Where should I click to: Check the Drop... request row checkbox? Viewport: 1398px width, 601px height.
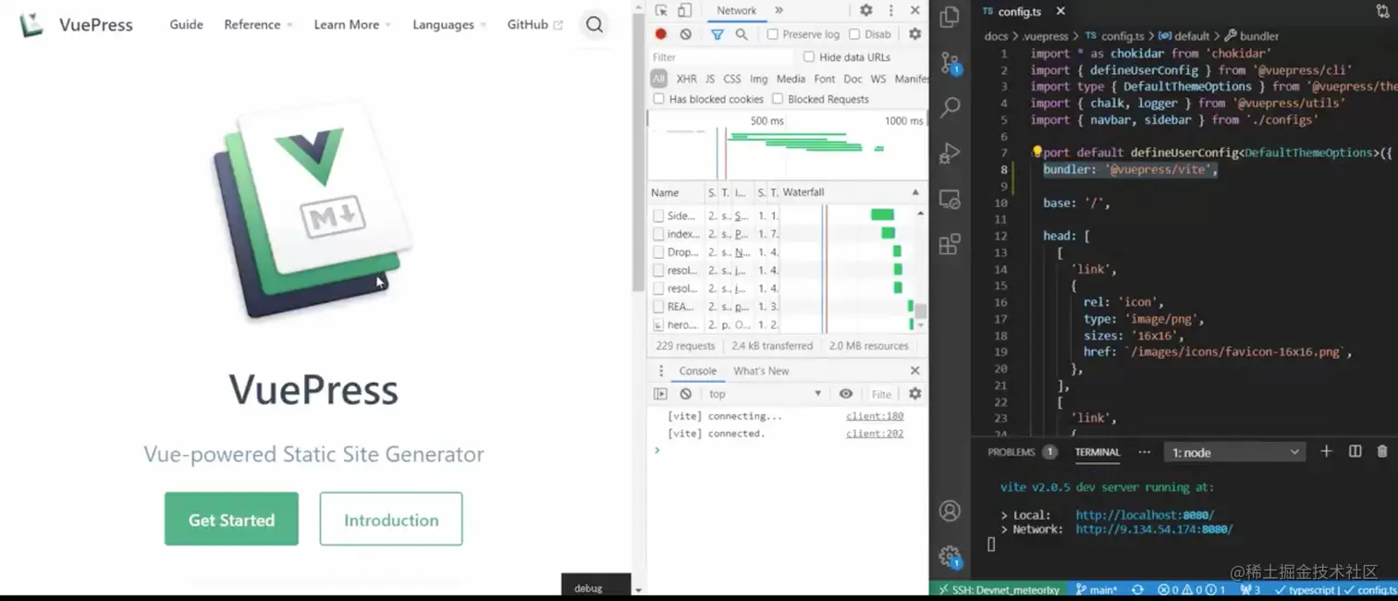coord(658,251)
